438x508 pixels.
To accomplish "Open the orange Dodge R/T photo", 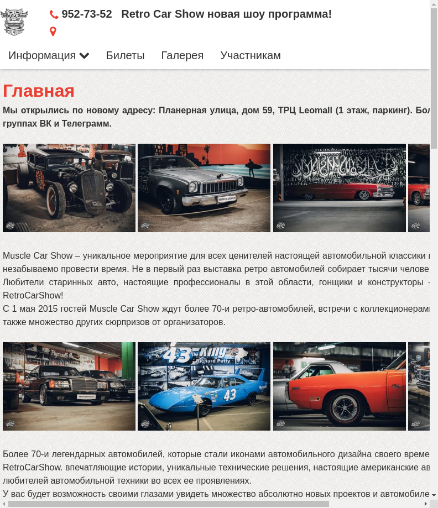I will 340,386.
